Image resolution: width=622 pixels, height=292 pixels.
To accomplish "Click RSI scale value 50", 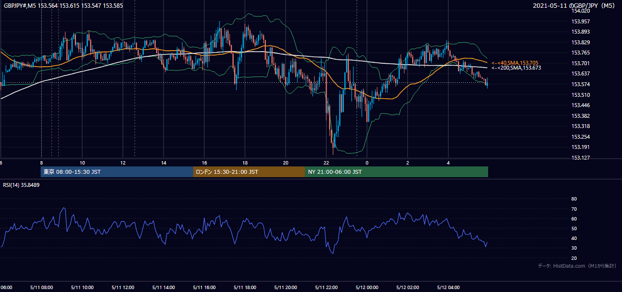I will point(574,228).
